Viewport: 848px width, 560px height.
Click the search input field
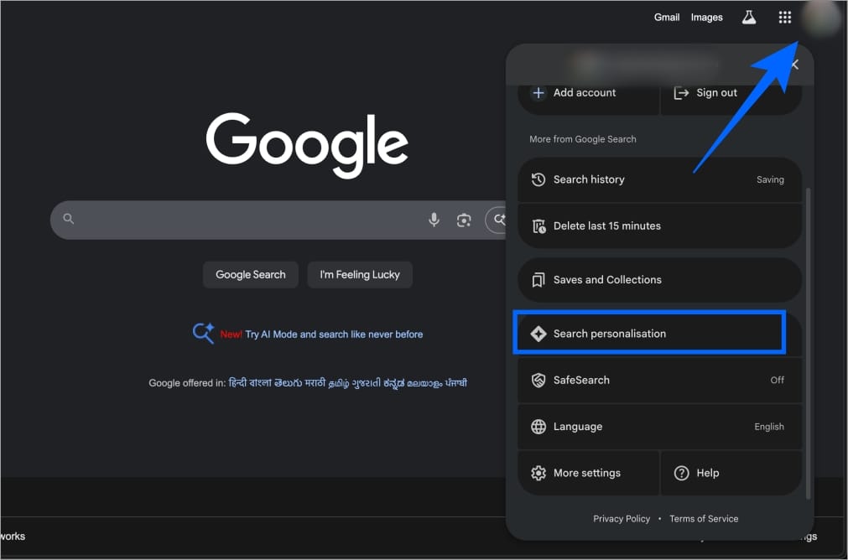252,220
